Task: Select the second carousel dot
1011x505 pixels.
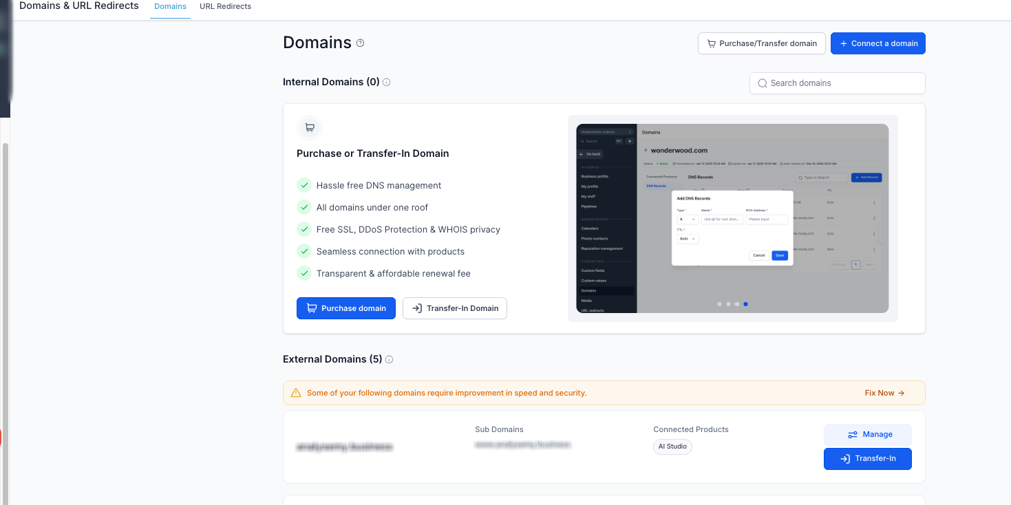Action: point(728,303)
